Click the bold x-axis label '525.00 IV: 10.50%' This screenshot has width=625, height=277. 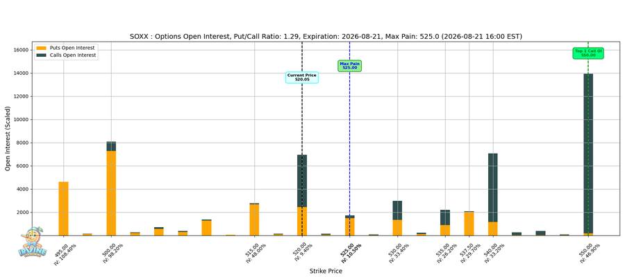(x=352, y=251)
